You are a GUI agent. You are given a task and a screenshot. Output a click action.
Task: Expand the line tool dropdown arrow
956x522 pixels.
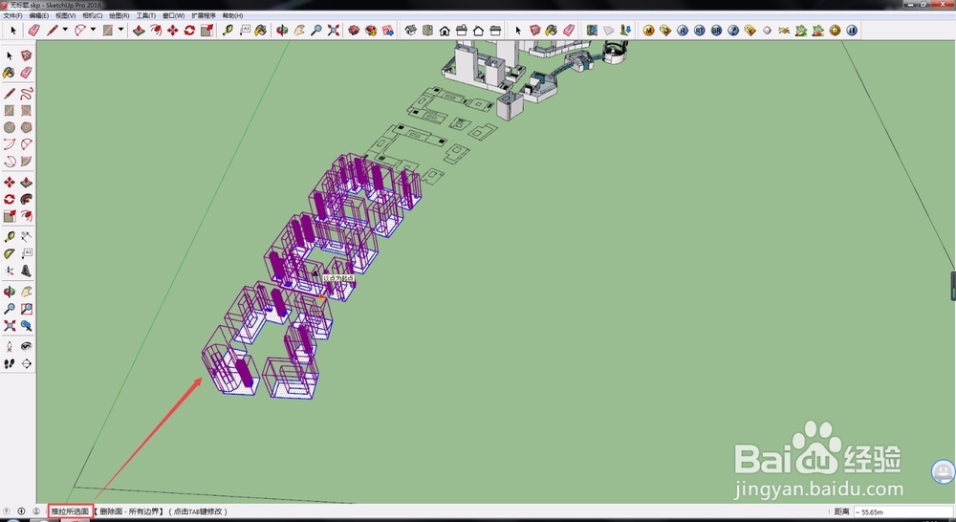pyautogui.click(x=65, y=30)
